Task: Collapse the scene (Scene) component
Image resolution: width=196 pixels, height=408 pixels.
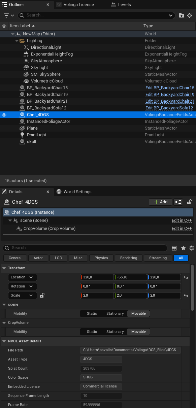Action: pos(10,220)
